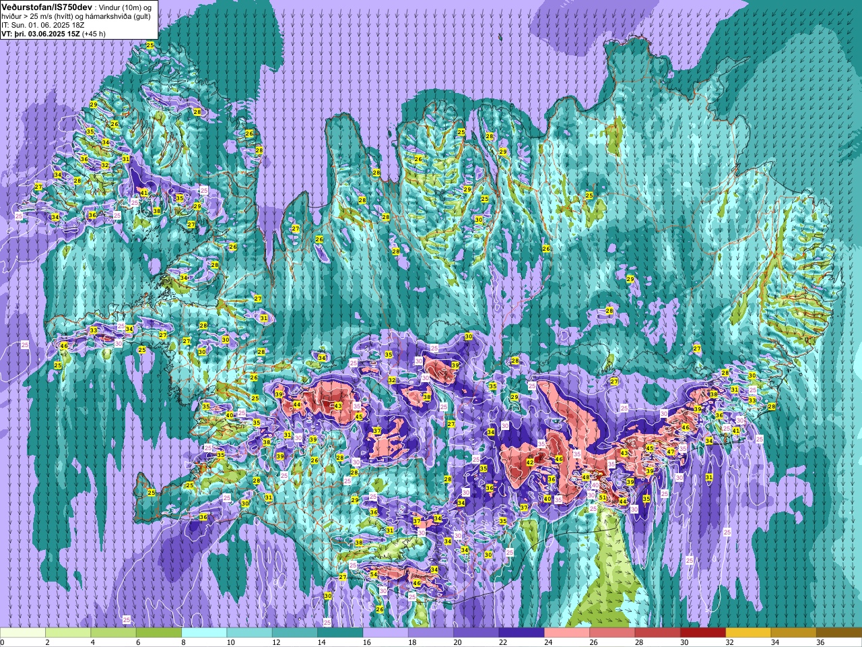This screenshot has height=647, width=862.
Task: Click the 2–4 light green legend swatch
Action: click(x=68, y=633)
